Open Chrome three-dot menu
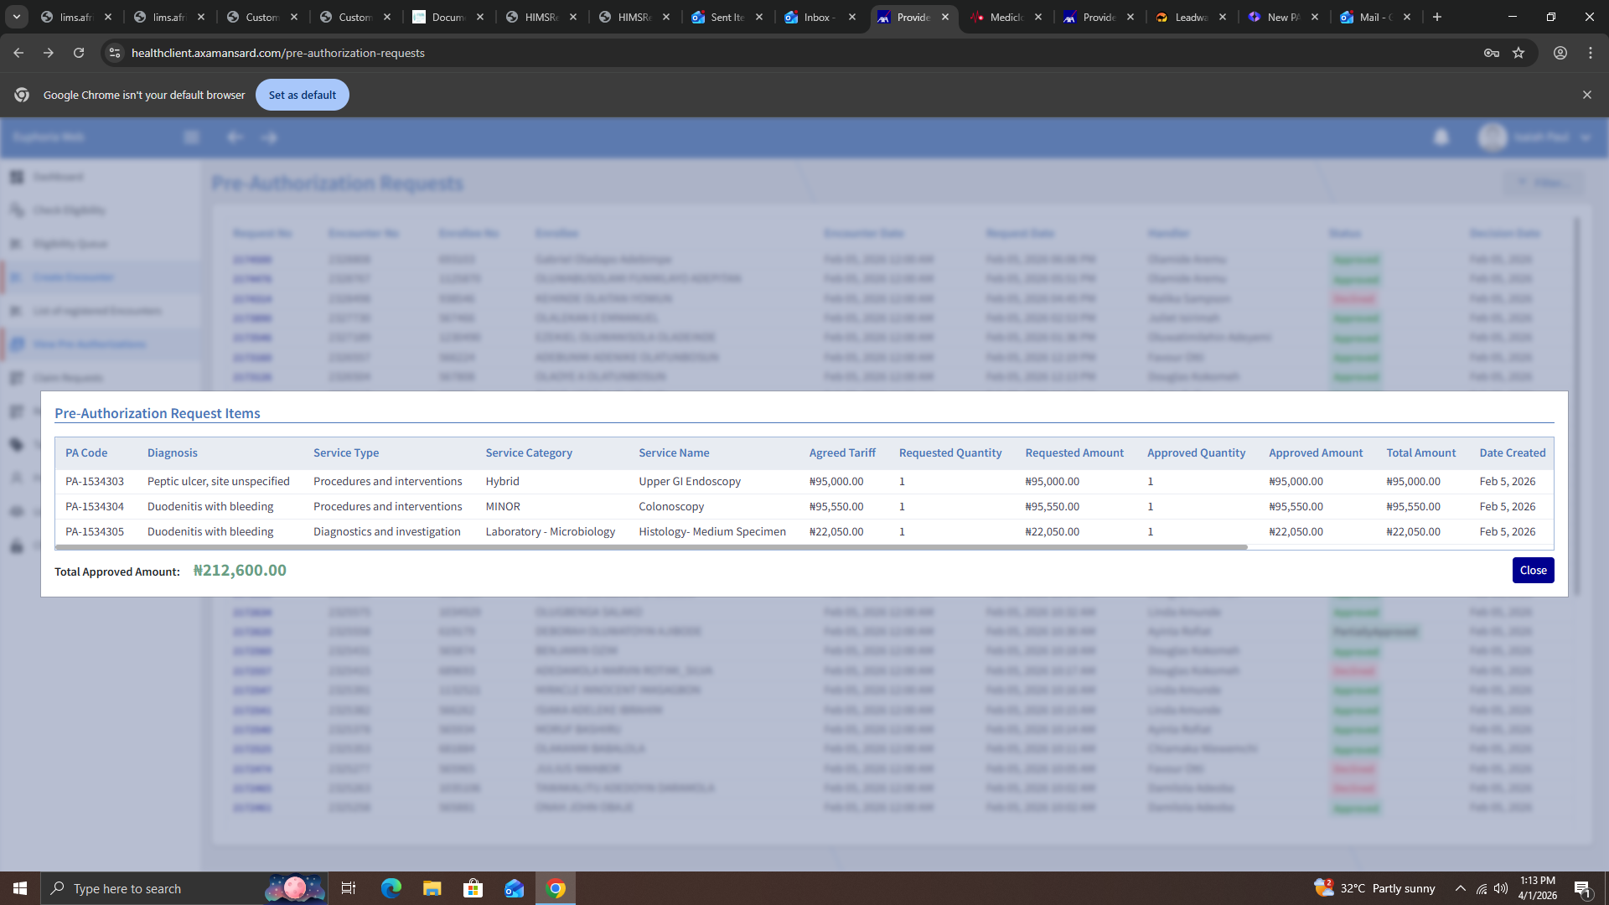This screenshot has height=905, width=1609. pyautogui.click(x=1590, y=53)
